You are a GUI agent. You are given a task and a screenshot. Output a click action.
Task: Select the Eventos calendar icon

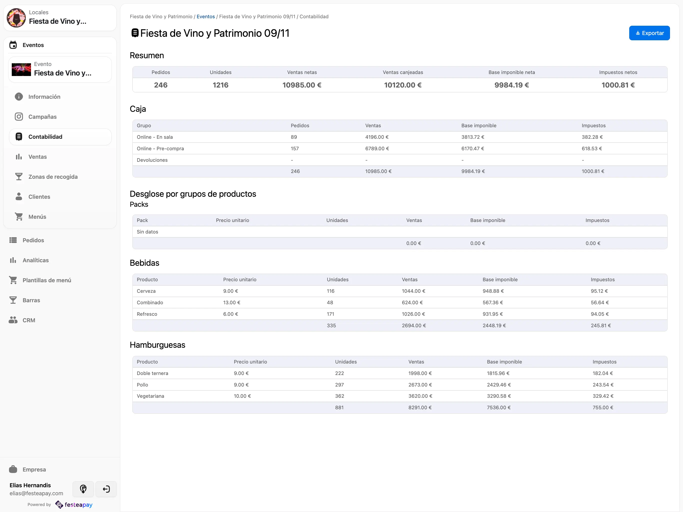tap(13, 45)
